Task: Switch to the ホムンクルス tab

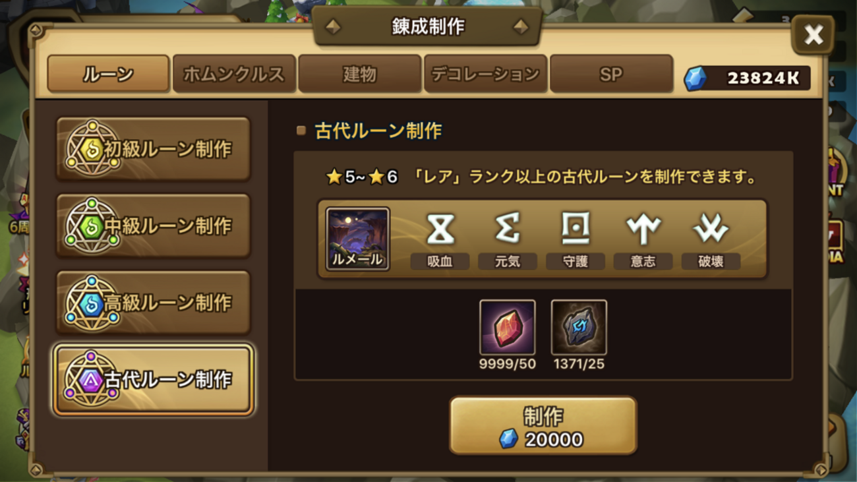Action: coord(234,74)
